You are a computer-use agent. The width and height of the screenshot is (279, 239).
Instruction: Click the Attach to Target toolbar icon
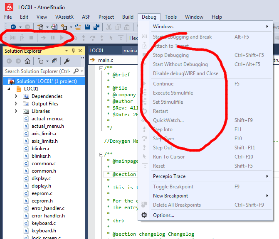pos(22,38)
